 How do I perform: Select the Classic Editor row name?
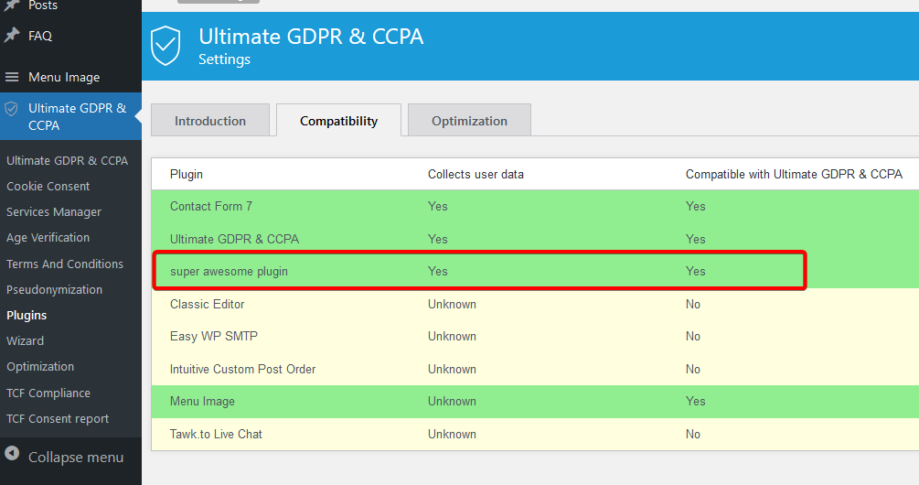[x=207, y=305]
